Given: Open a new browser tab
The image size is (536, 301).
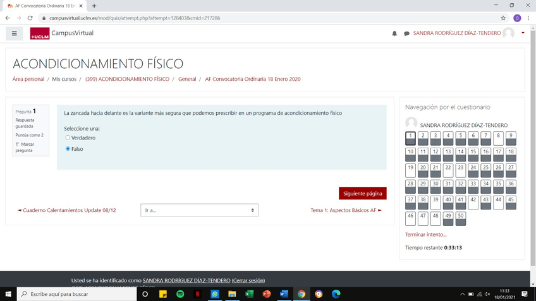Looking at the screenshot, I should pyautogui.click(x=94, y=6).
